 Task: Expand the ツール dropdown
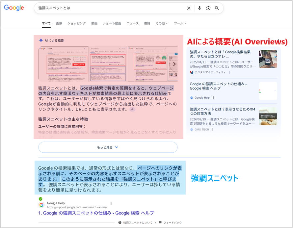180,23
